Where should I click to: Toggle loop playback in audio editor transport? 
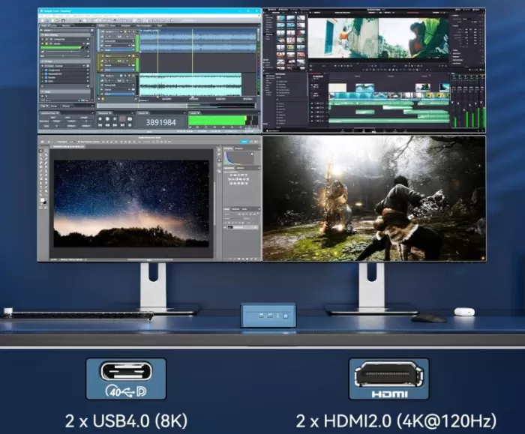click(130, 119)
